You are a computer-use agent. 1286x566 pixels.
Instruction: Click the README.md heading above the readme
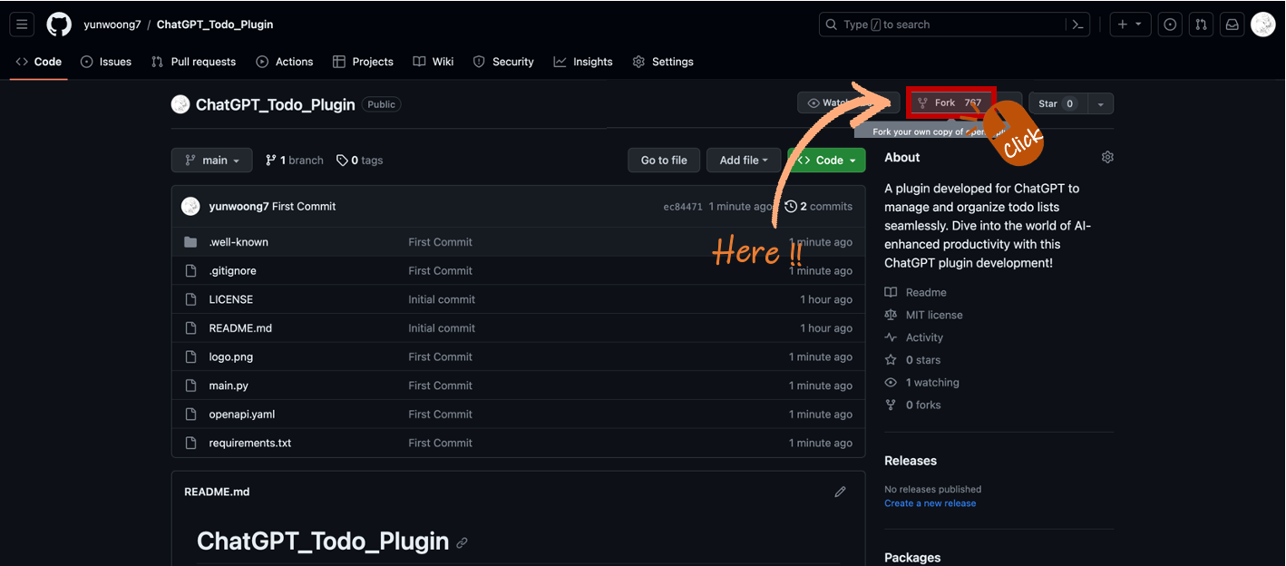tap(217, 492)
